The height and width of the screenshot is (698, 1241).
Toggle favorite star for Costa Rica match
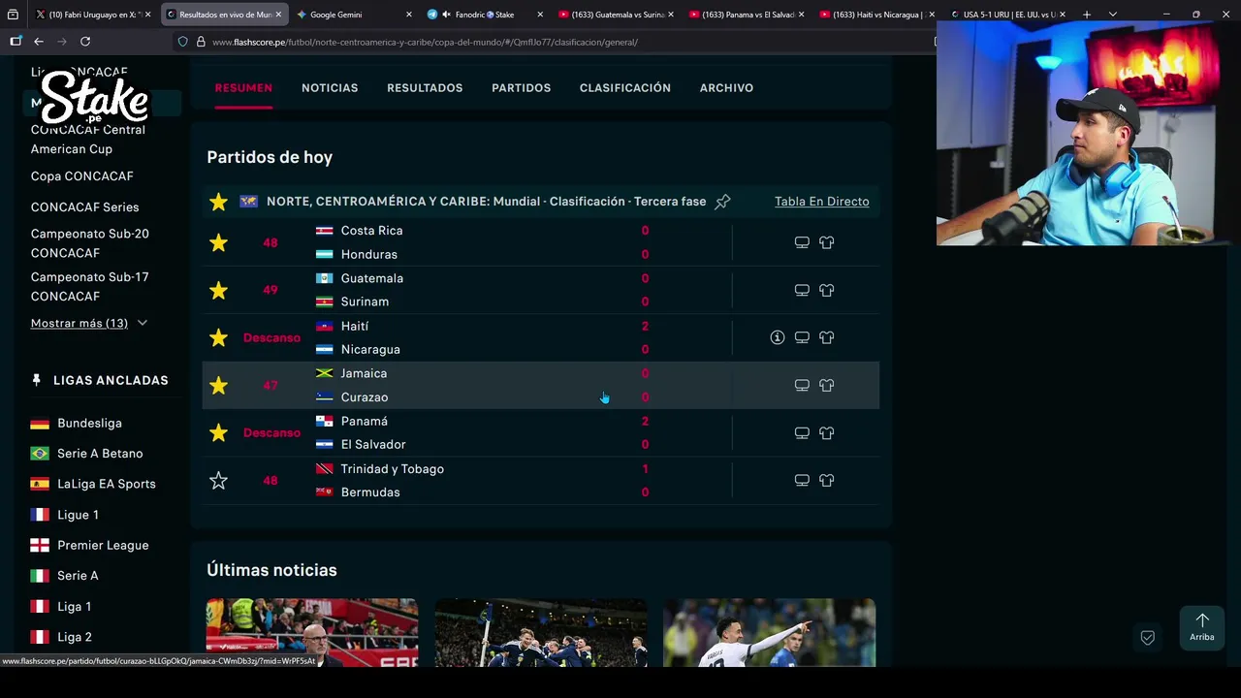[218, 242]
